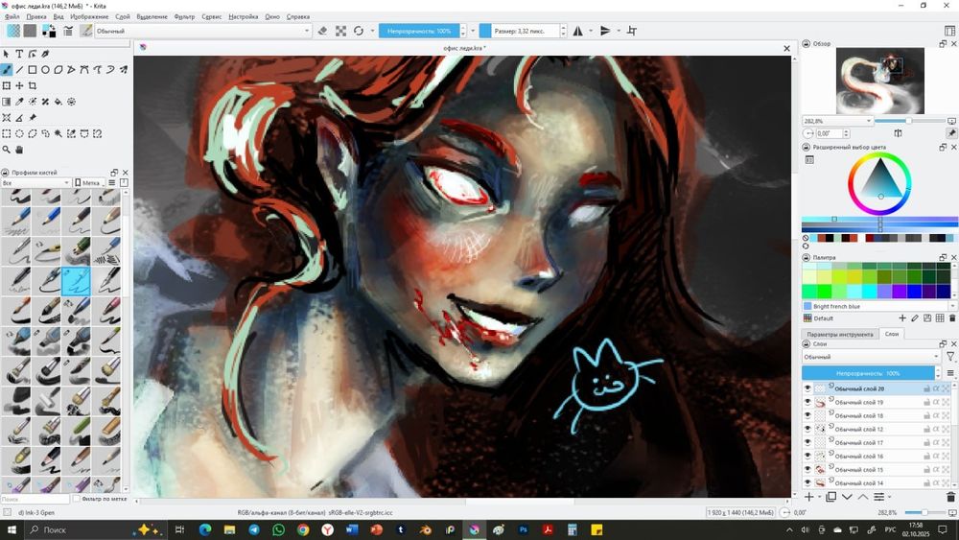The image size is (959, 540).
Task: Add a new layer with plus button
Action: click(x=809, y=497)
